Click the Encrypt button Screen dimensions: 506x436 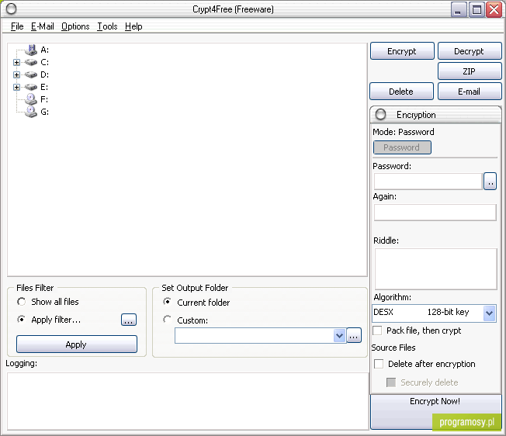click(402, 51)
